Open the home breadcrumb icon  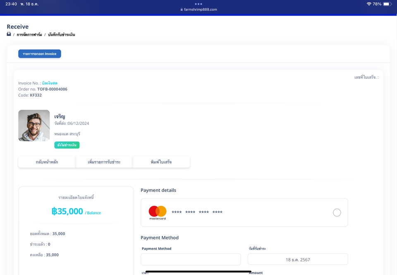(x=9, y=34)
